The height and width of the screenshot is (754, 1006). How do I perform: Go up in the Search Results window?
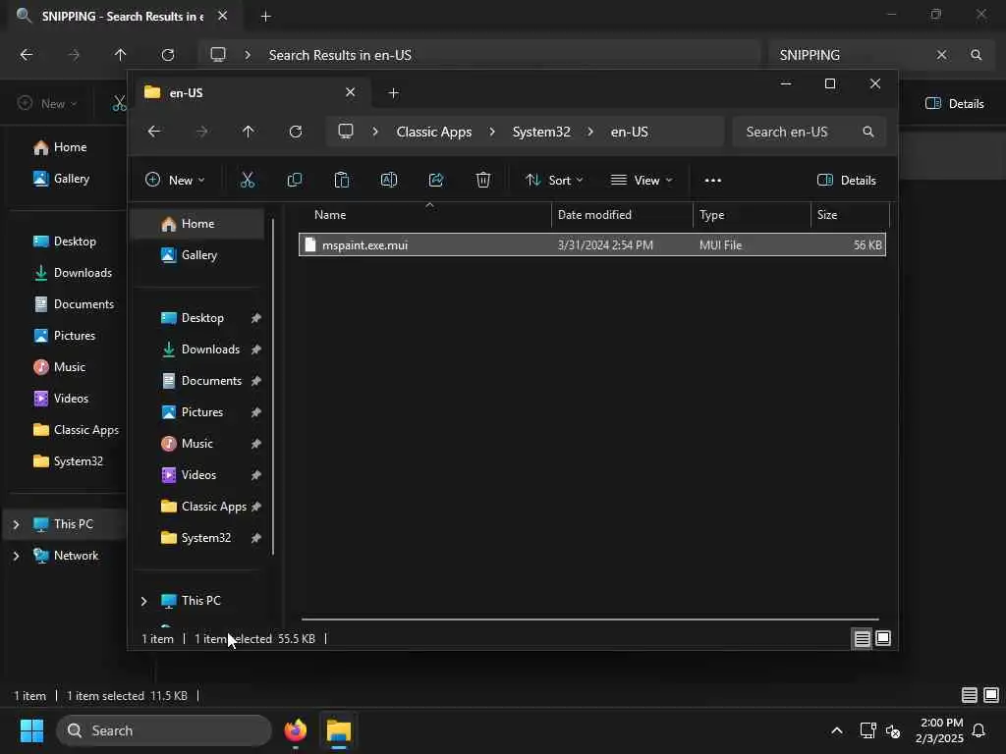(120, 55)
